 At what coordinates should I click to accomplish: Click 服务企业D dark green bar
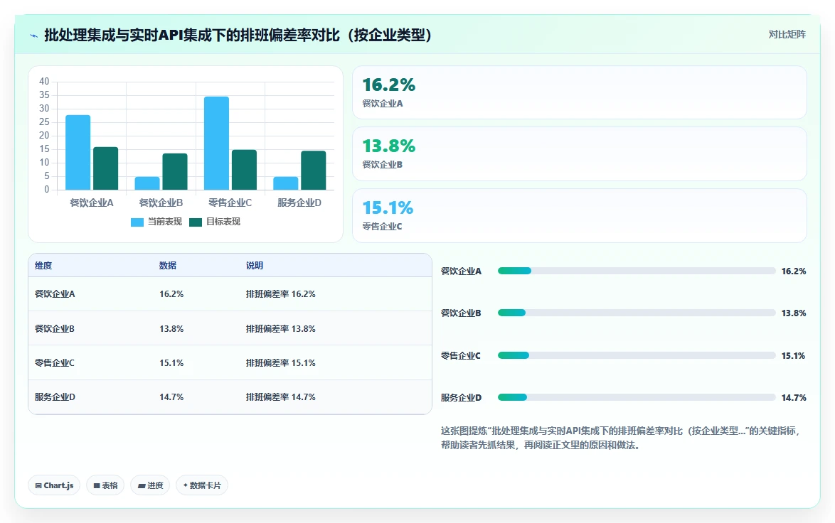313,171
